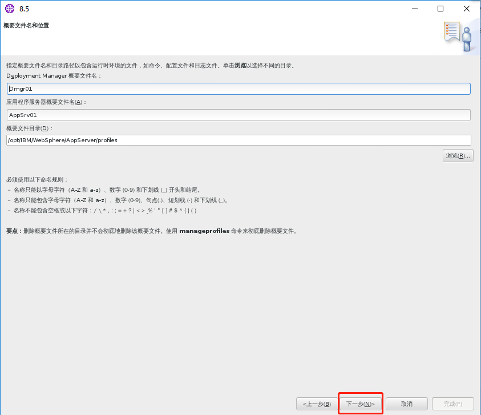
Task: Click the 必须使用以下命名规则 text
Action: [37, 180]
